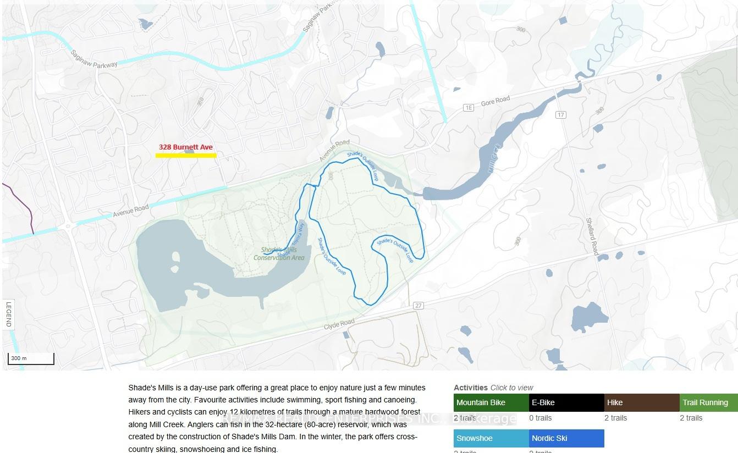The height and width of the screenshot is (453, 738).
Task: Select the Mountain Bike activity tile
Action: [491, 402]
